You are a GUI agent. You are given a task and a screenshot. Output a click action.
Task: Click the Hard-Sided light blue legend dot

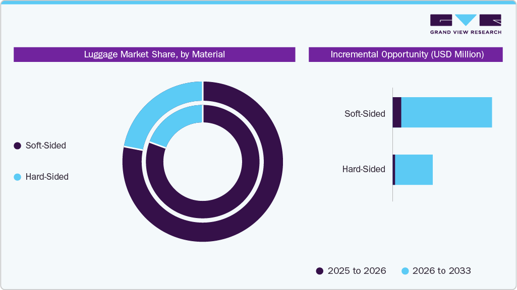pos(18,177)
